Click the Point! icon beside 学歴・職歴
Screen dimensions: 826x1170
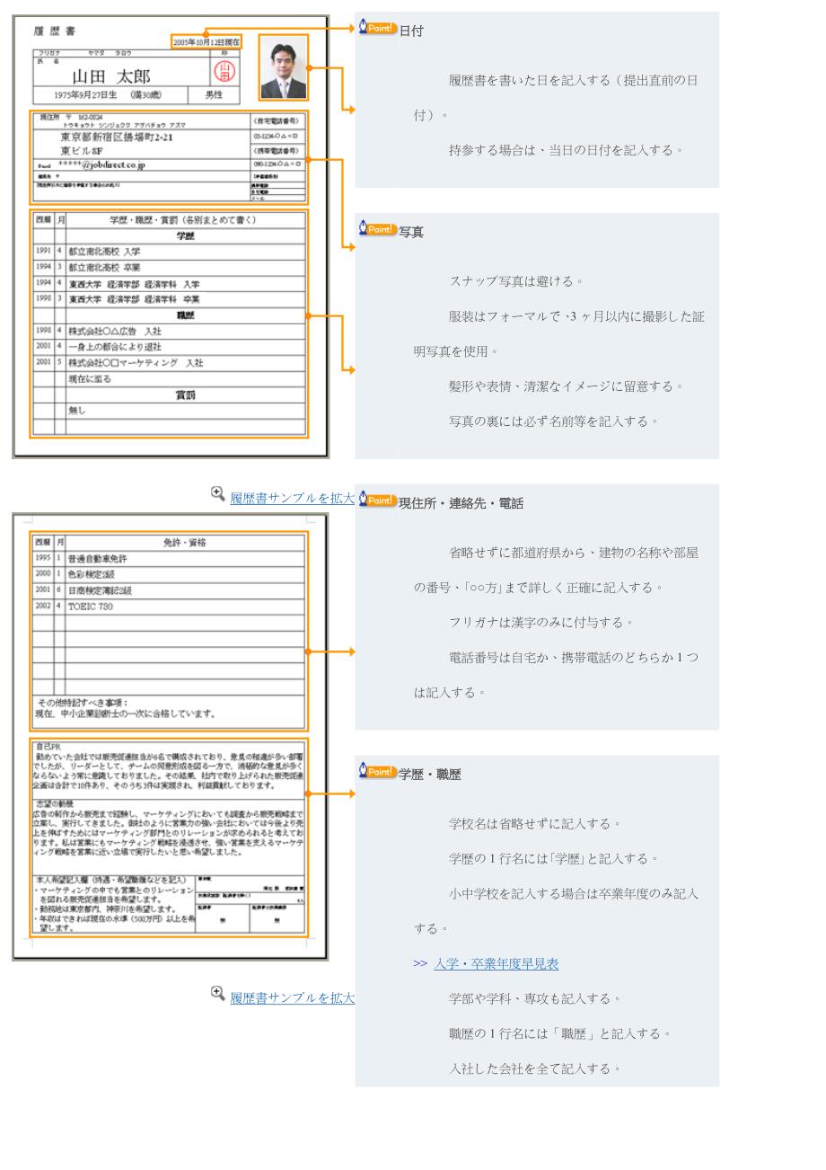[377, 772]
